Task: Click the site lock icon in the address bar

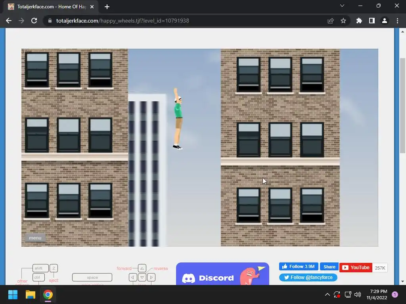Action: [50, 21]
